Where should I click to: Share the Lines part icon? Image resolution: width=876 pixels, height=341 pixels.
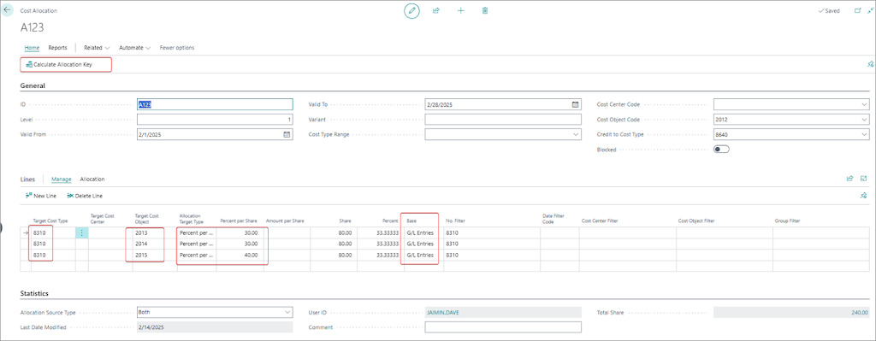tap(849, 179)
